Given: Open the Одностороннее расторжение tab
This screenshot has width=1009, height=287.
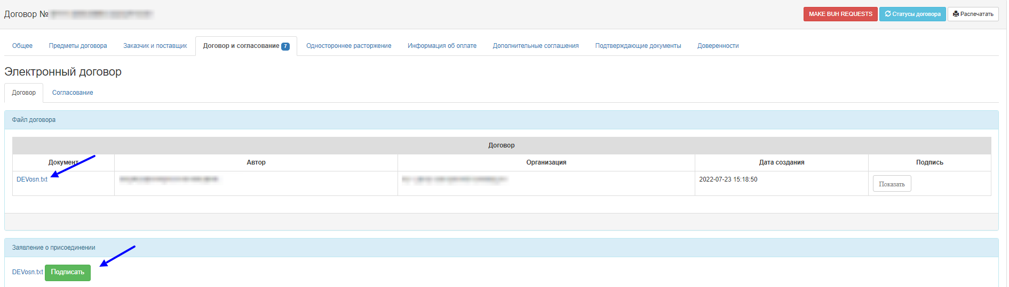Looking at the screenshot, I should (348, 46).
